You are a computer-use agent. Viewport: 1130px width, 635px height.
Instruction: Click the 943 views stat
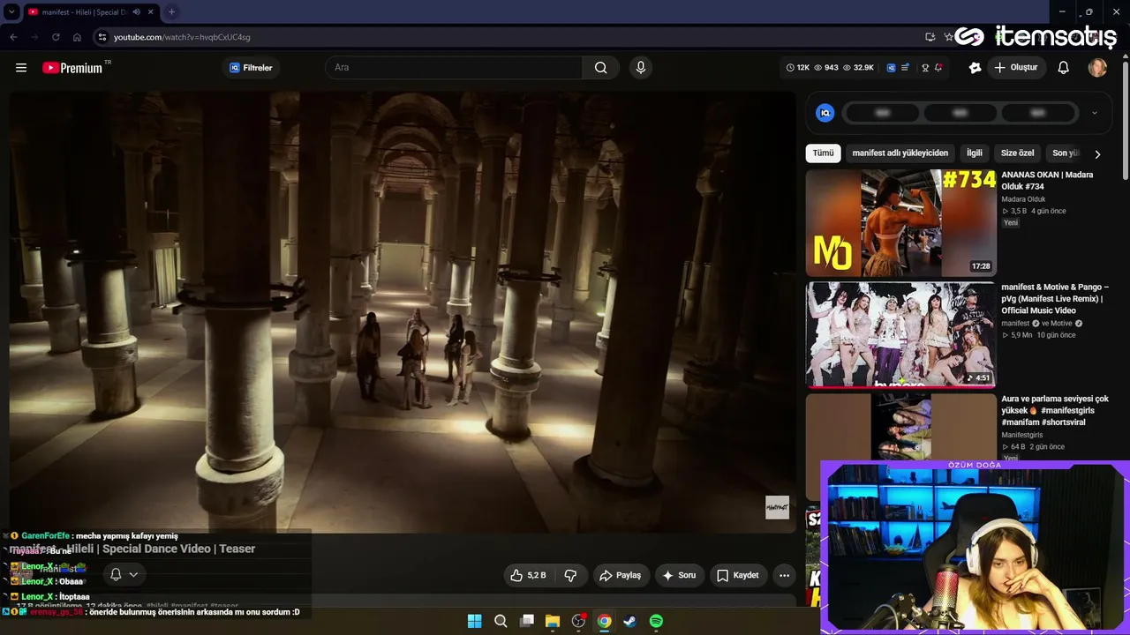point(826,68)
